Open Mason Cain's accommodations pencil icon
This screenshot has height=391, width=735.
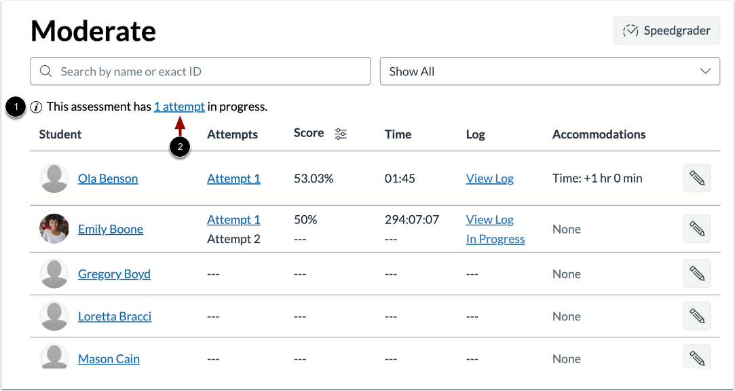pos(697,356)
